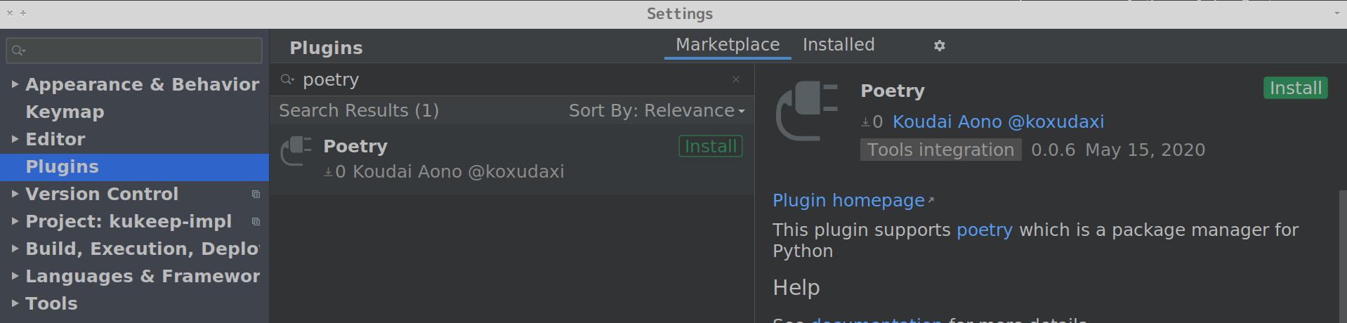Install Poetry from the search results list

tap(711, 146)
